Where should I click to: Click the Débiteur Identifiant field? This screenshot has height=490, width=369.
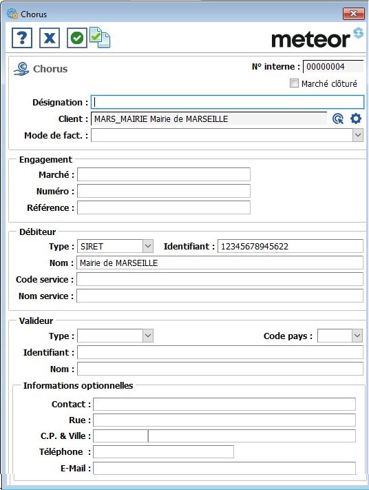pyautogui.click(x=291, y=246)
